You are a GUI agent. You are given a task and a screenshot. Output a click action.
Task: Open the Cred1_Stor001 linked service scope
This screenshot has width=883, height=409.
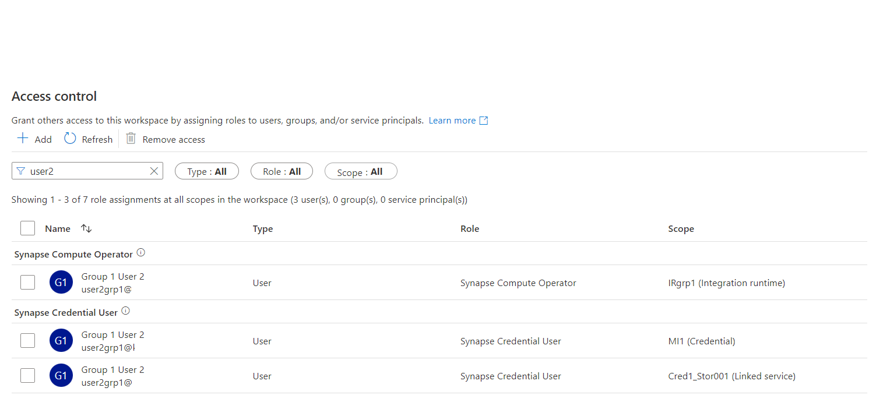pyautogui.click(x=731, y=376)
